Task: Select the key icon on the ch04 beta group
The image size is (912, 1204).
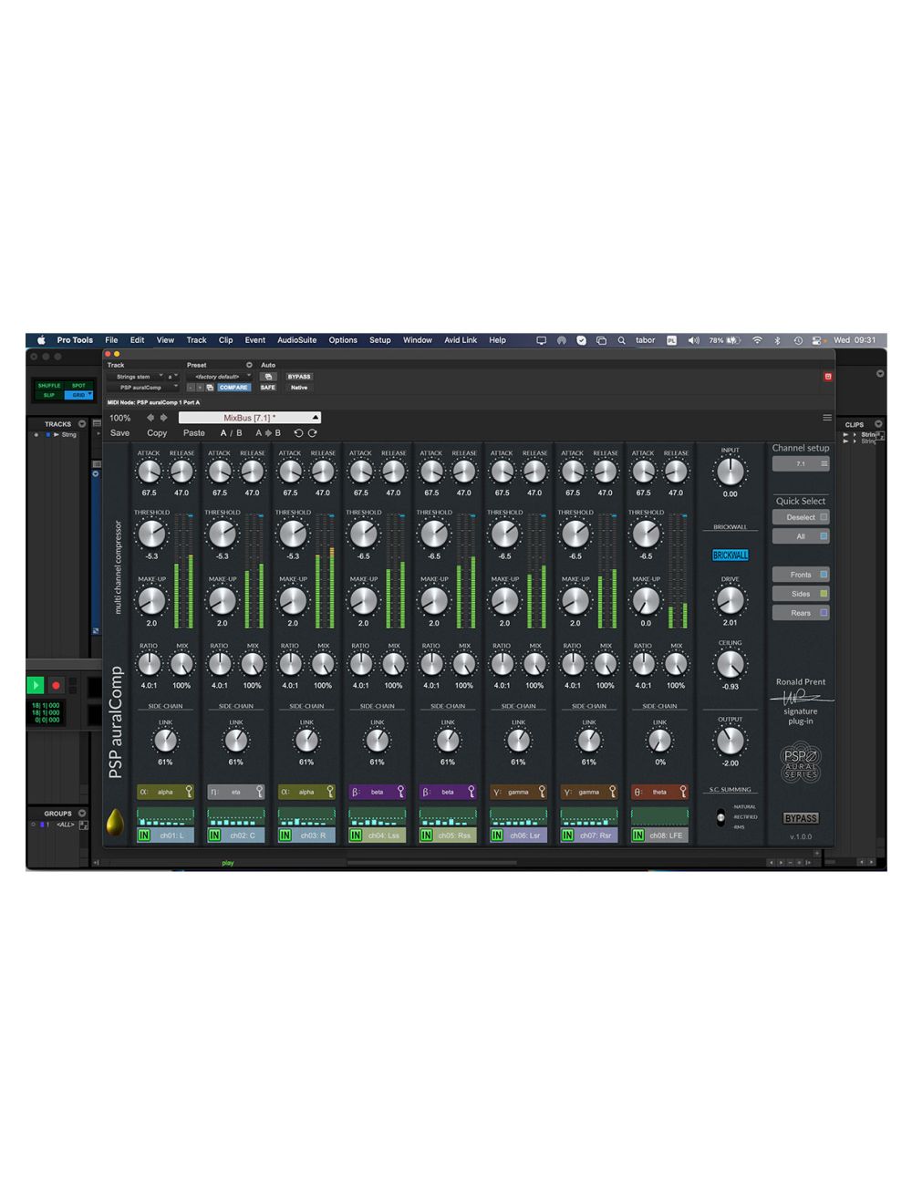Action: coord(399,792)
